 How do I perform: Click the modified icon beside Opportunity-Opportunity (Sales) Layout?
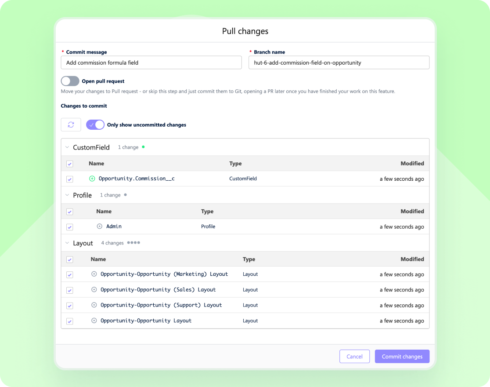[x=94, y=290]
